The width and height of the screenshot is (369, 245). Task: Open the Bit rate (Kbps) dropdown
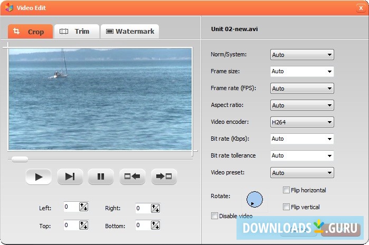[x=302, y=139]
